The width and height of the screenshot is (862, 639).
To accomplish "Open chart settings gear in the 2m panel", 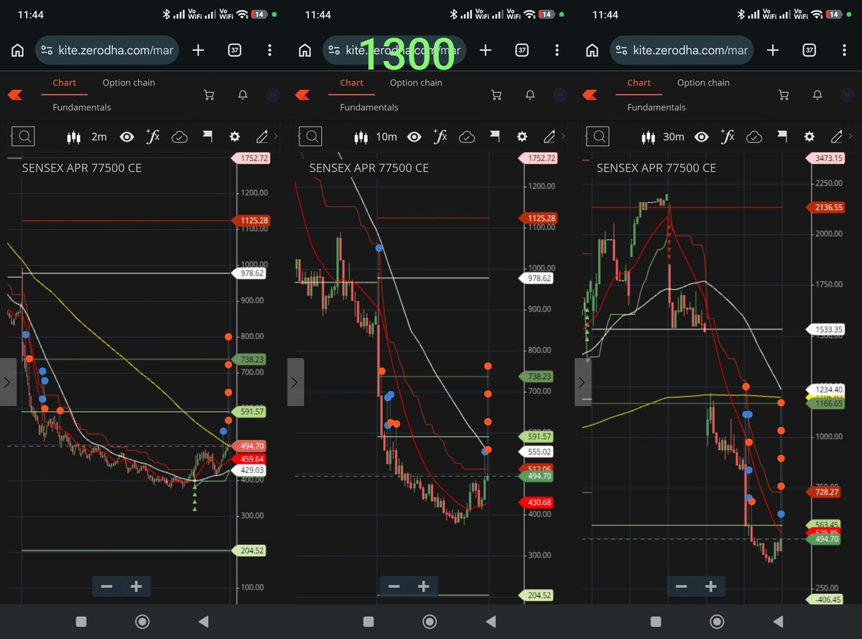I will [234, 137].
